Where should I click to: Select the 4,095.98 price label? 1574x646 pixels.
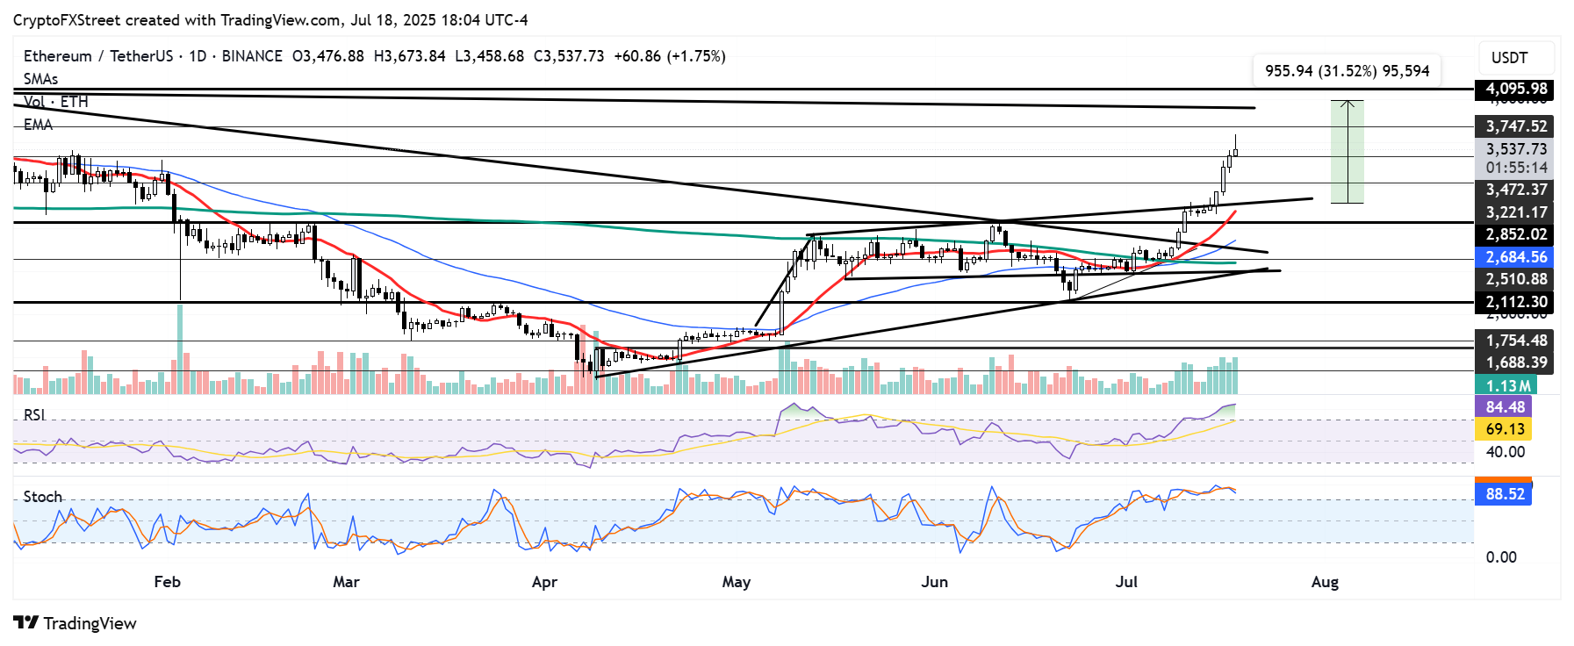[x=1515, y=89]
